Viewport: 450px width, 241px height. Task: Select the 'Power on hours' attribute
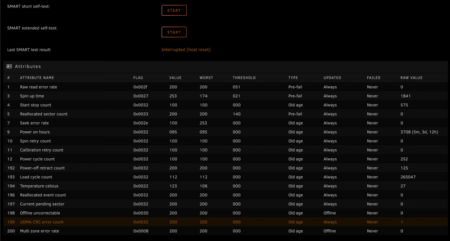click(x=35, y=132)
